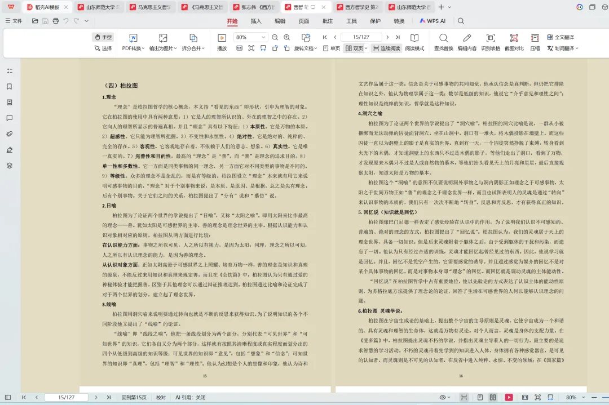Switch to the 编辑 ribbon tab
609x405 pixels.
click(280, 21)
